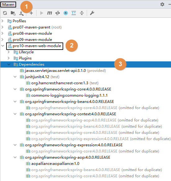This screenshot has width=171, height=181.
Task: Click Reload All Maven Projects icon
Action: click(x=5, y=13)
